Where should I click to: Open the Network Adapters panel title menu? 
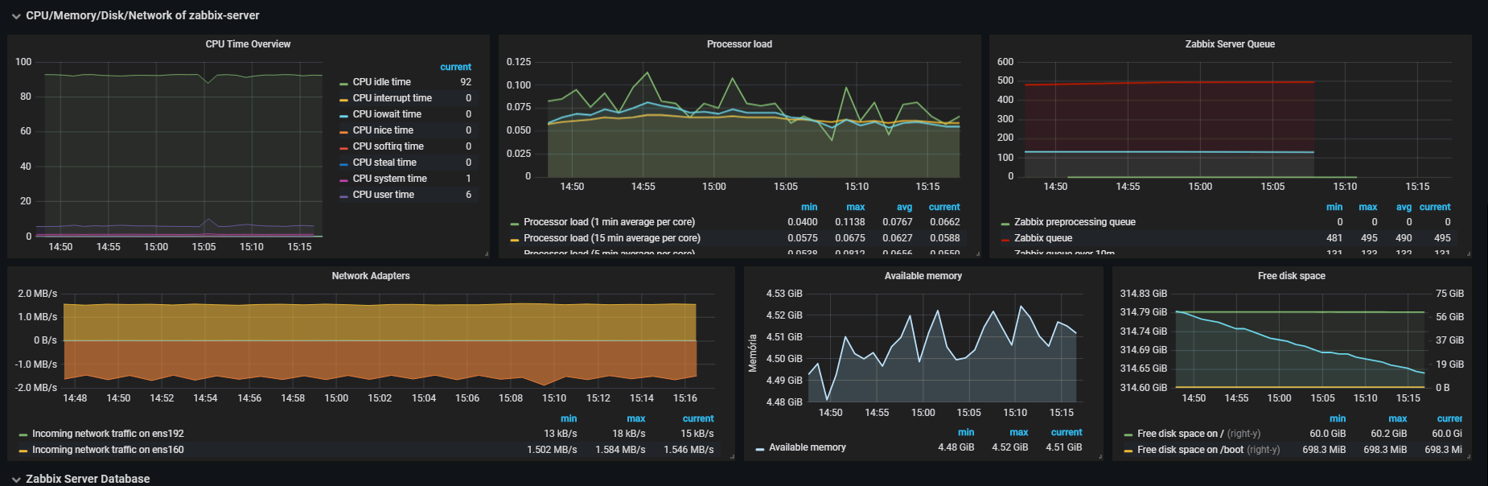click(371, 276)
